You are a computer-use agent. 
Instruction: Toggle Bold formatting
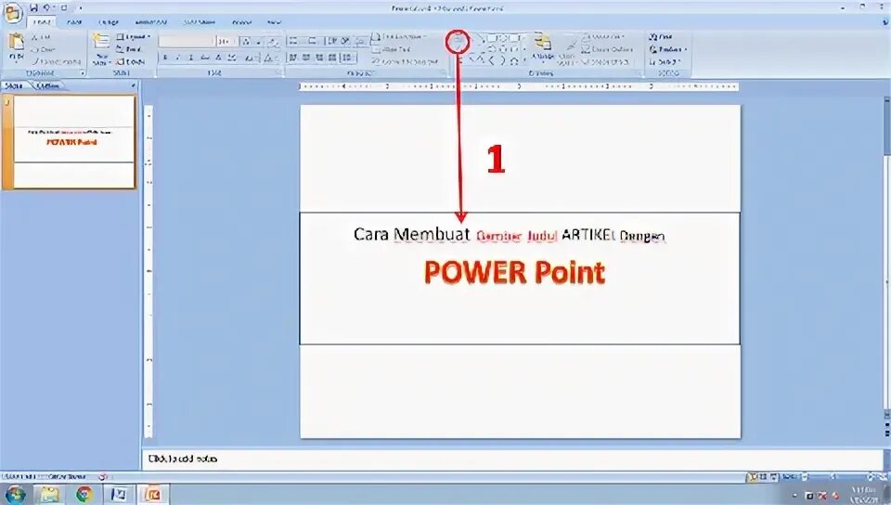tap(165, 58)
